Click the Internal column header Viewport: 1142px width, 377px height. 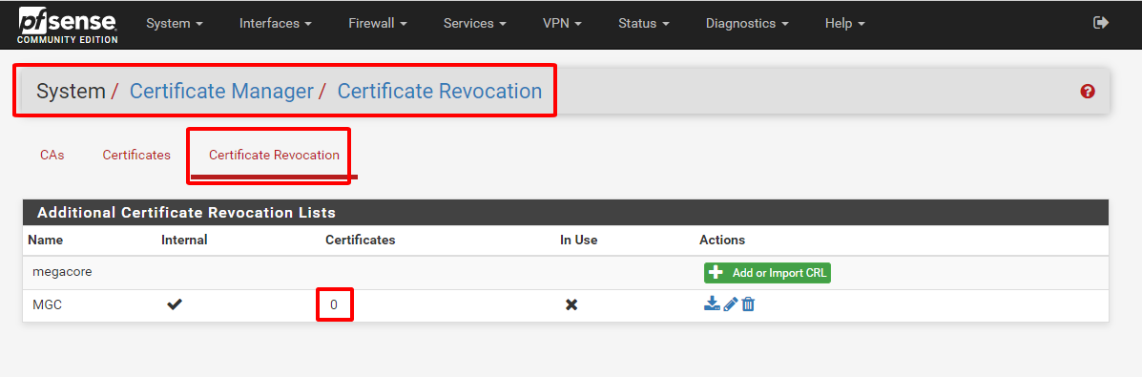tap(184, 240)
